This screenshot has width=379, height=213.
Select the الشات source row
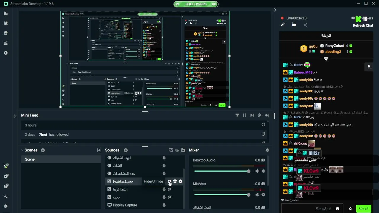(x=144, y=166)
